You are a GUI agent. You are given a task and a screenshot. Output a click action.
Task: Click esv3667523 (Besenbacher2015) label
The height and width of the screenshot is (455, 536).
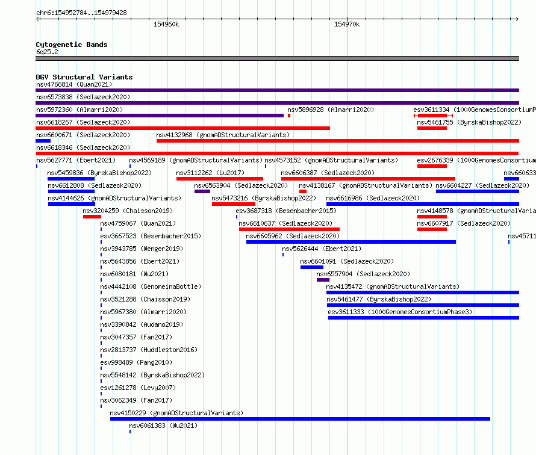tap(151, 236)
